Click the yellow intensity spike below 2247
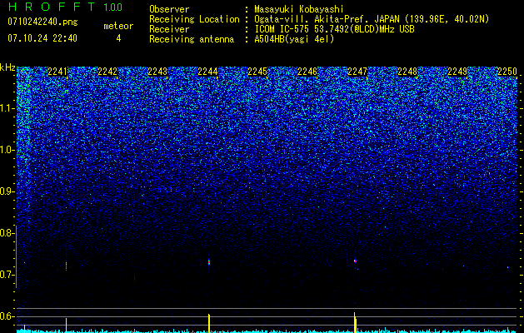 coord(355,322)
